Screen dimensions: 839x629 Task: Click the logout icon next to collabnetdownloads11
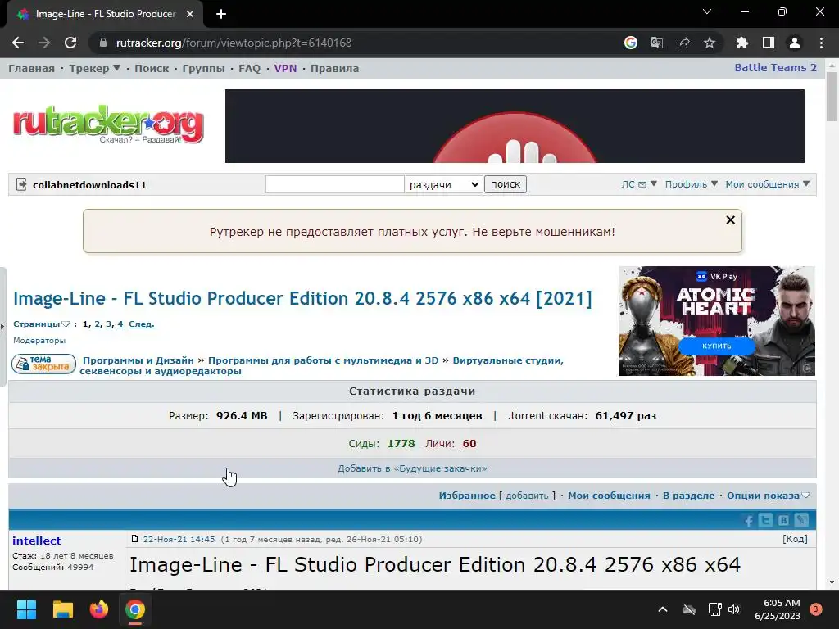(x=21, y=184)
